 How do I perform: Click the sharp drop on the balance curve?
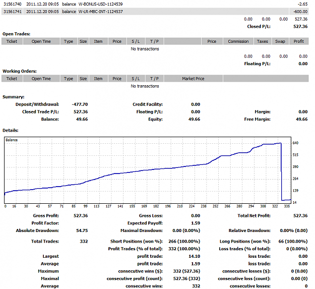tap(281, 171)
